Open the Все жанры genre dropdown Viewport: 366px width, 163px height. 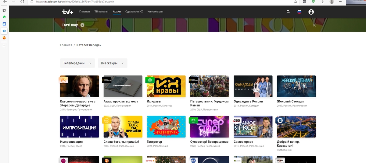[x=113, y=63]
